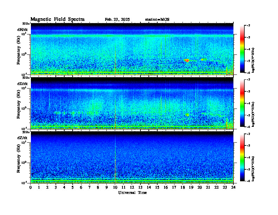Click hour tick label "1" on time axis
Image resolution: width=278 pixels, height=215 pixels.
[x=39, y=188]
